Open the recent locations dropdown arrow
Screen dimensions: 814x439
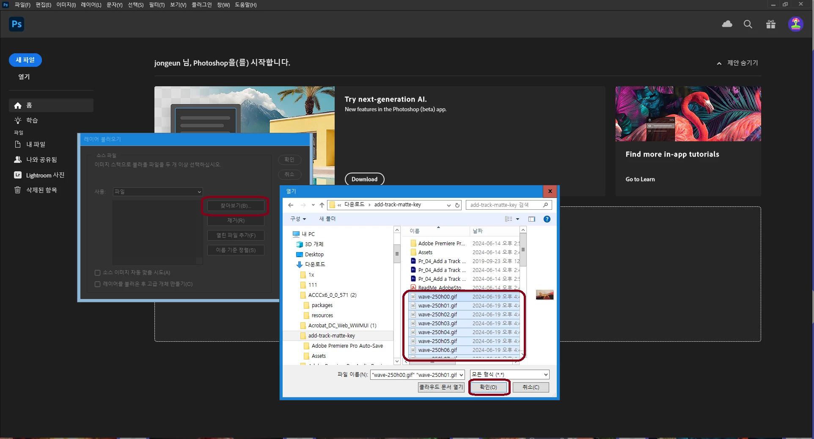pos(313,205)
